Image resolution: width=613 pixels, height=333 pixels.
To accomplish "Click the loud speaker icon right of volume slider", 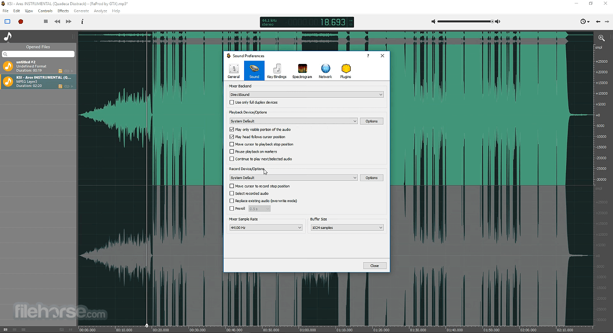I will point(498,21).
